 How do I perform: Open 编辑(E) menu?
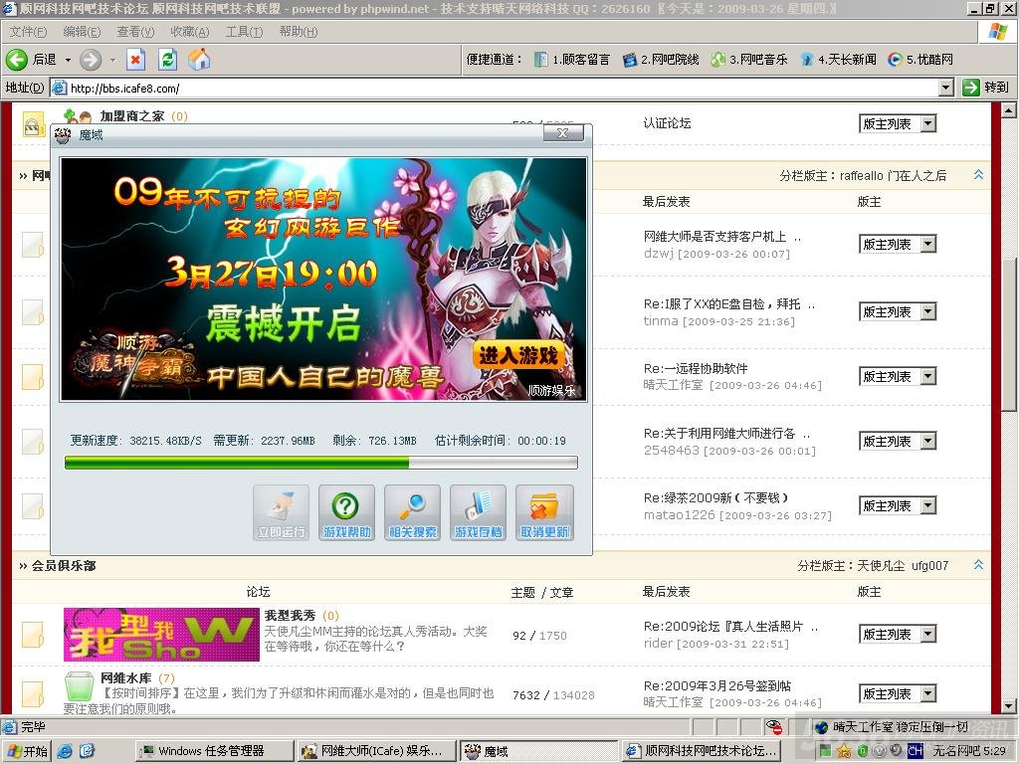(82, 32)
